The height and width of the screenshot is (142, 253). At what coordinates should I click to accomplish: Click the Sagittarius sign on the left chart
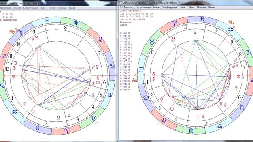[x=4, y=56]
